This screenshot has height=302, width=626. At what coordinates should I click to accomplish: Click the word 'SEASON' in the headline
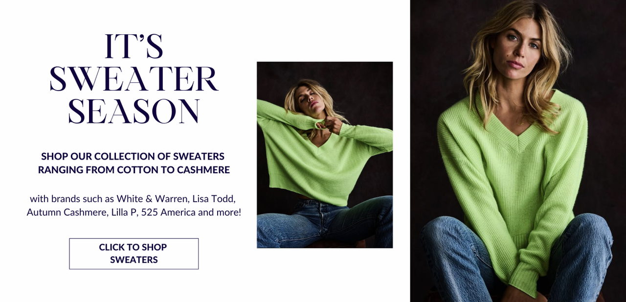pos(134,111)
